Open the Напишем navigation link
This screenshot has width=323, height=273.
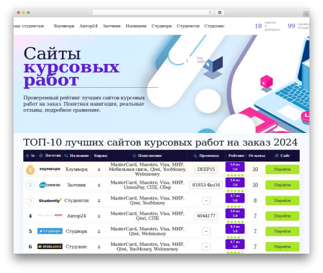(x=136, y=26)
